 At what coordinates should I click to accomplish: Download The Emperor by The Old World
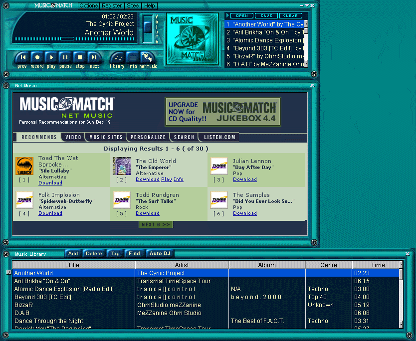[148, 179]
